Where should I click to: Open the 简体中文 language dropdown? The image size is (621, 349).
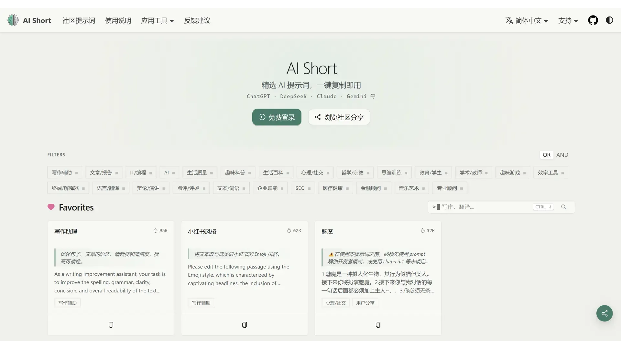click(x=527, y=20)
